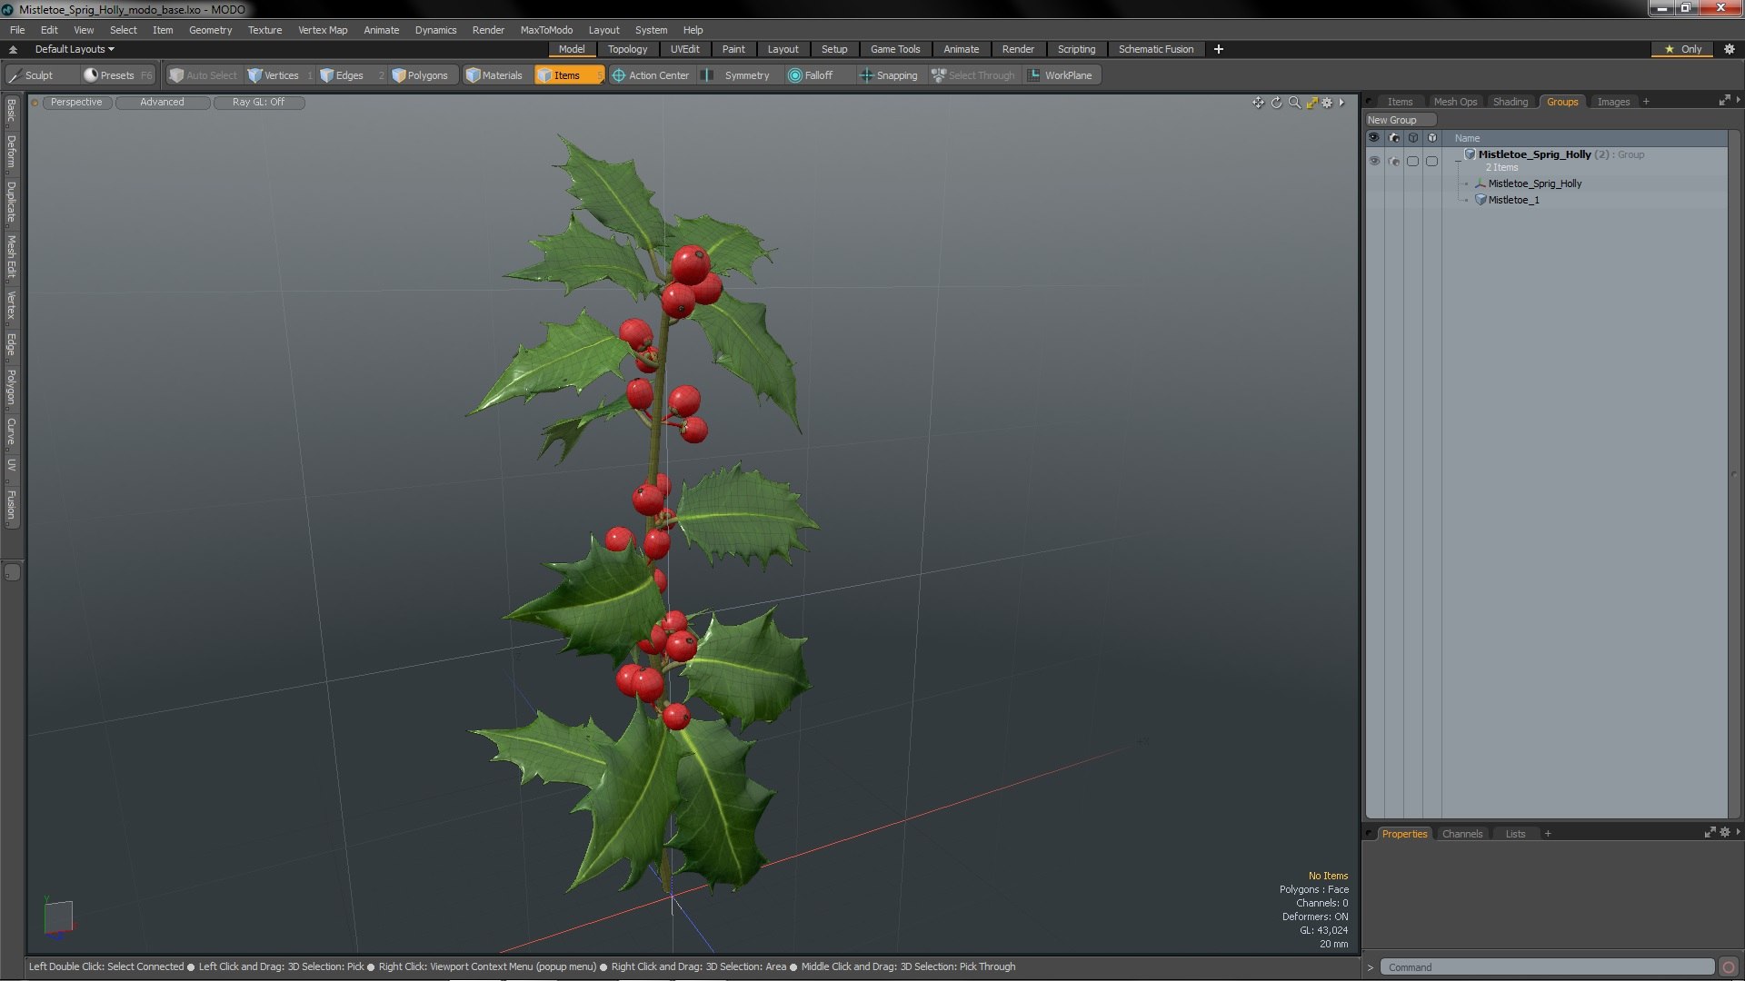Select the Mistletoe_Sprig_Holly locator item
The image size is (1745, 981).
point(1534,183)
